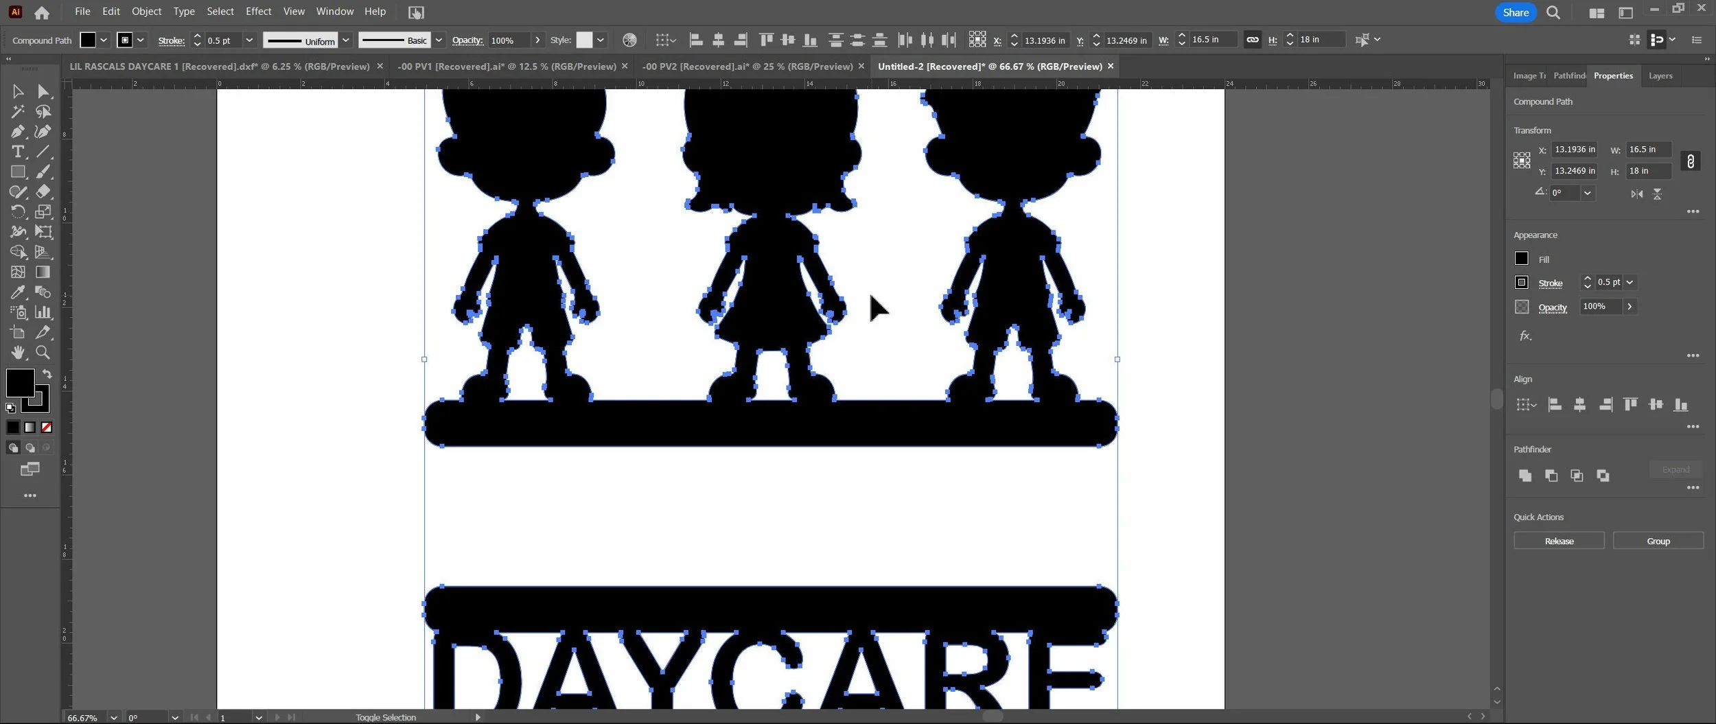
Task: Open the fill color dropdown in control bar
Action: 104,40
